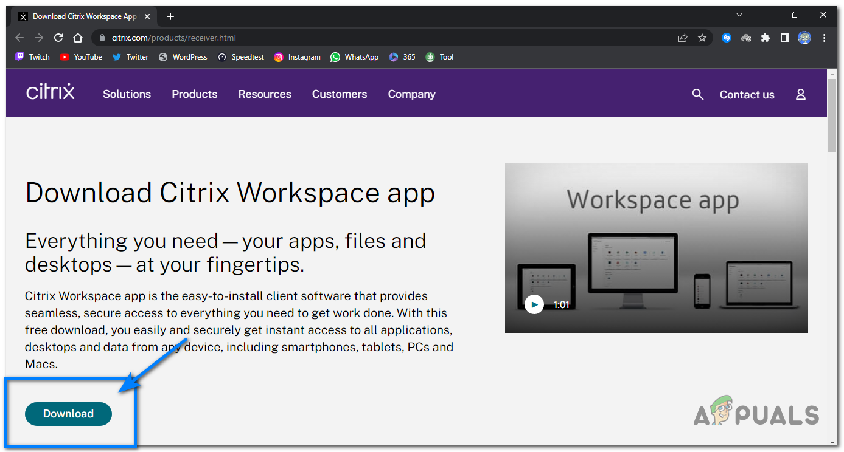Close the Download Citrix Workspace App tab

(148, 16)
